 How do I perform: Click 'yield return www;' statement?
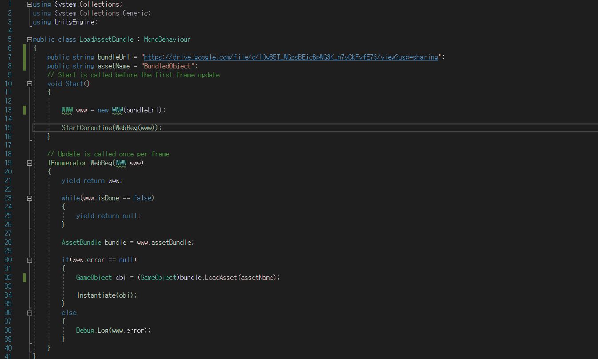click(x=92, y=180)
